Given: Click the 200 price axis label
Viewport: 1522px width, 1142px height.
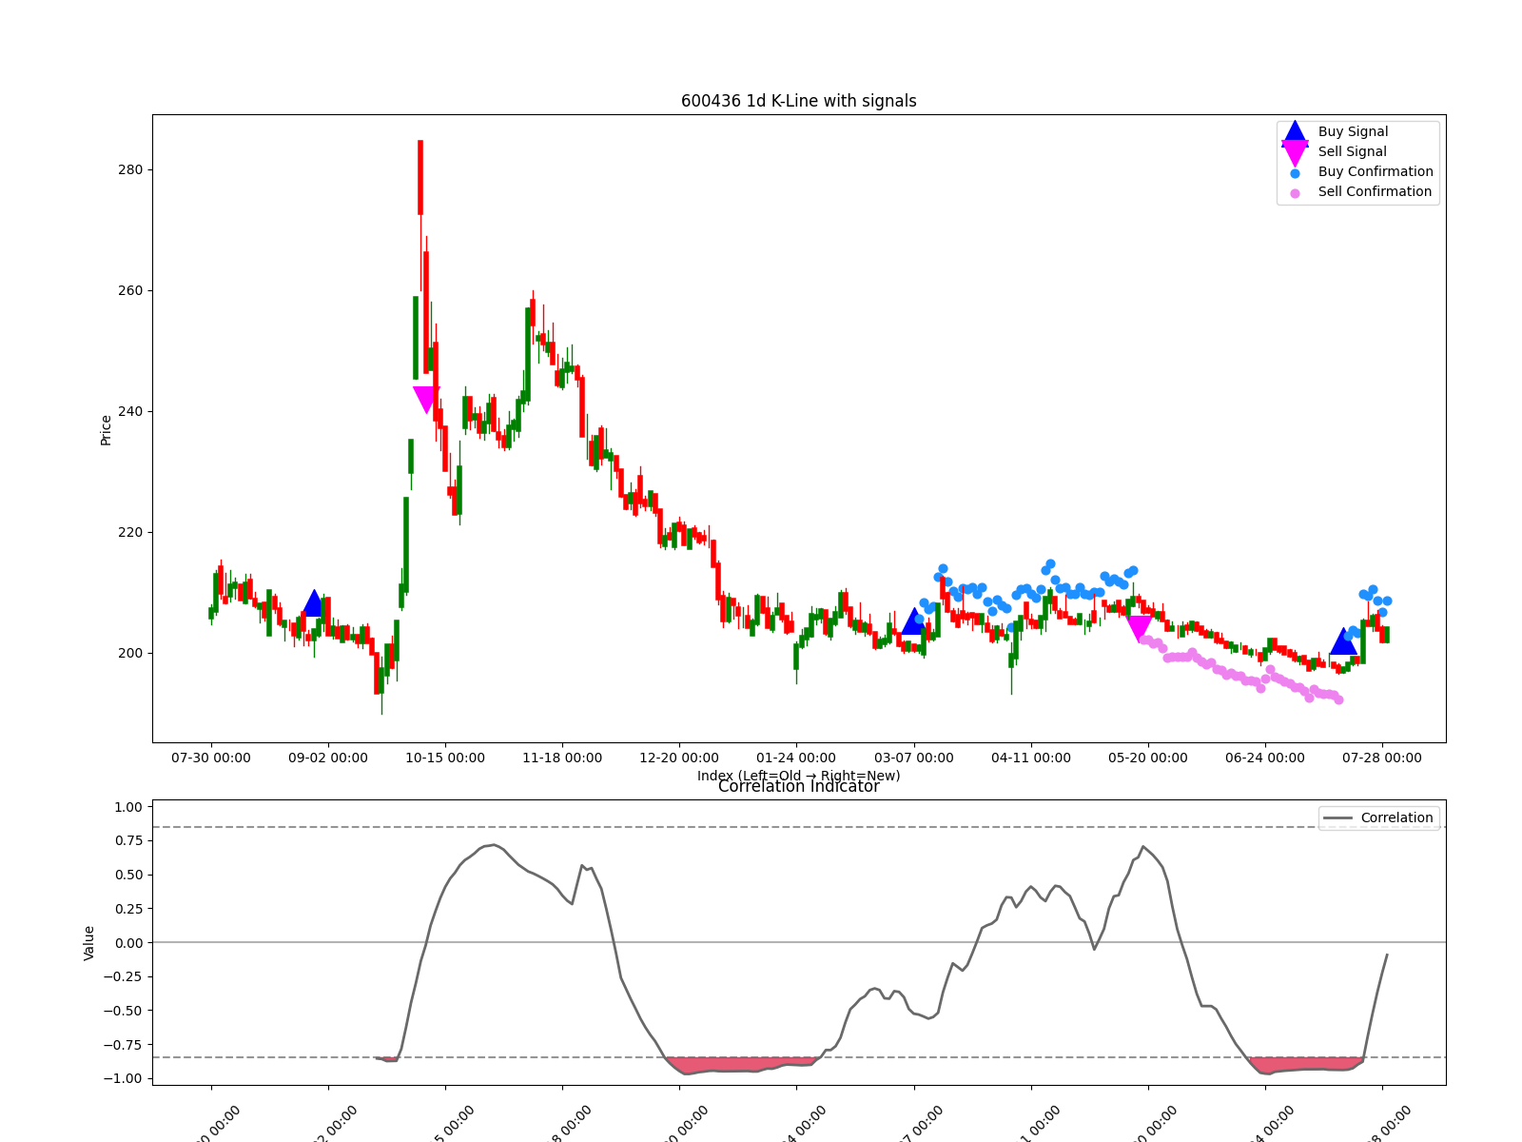Looking at the screenshot, I should [131, 653].
